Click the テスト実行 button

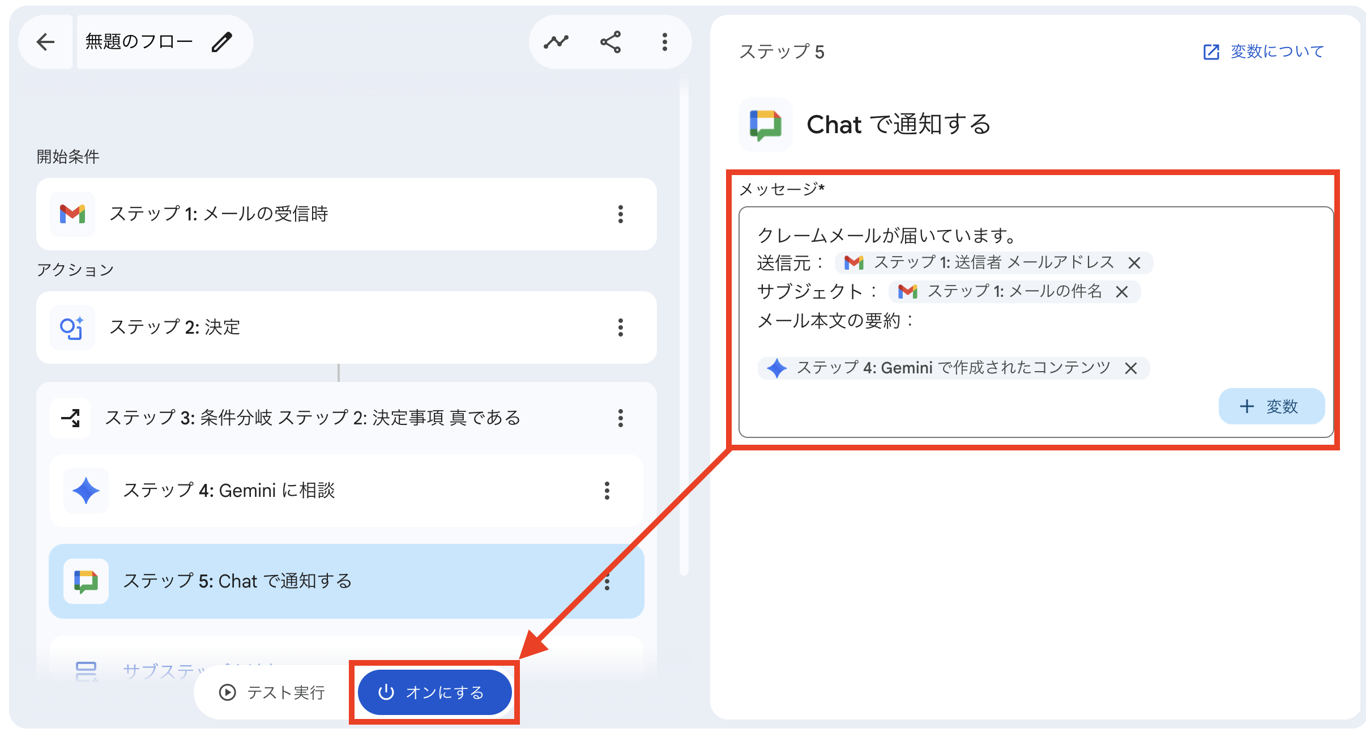pos(272,692)
